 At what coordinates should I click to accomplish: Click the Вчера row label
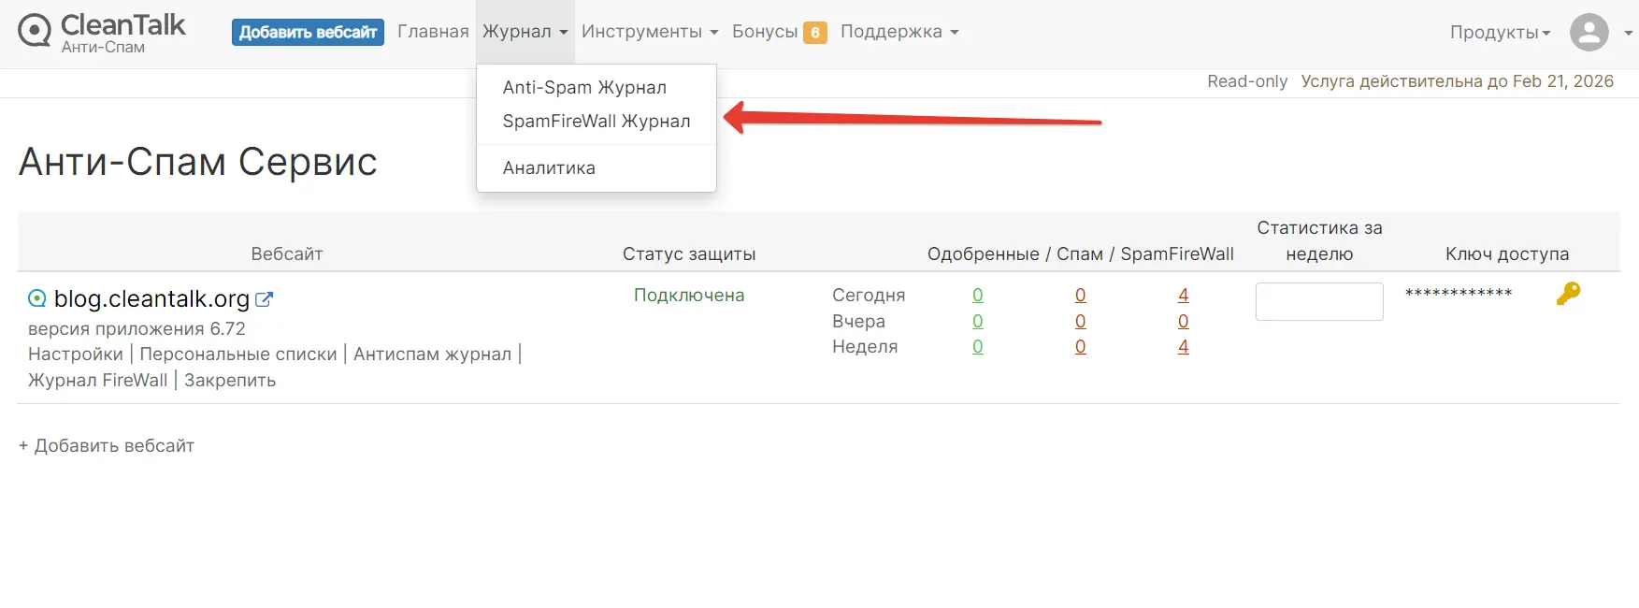[x=858, y=321]
